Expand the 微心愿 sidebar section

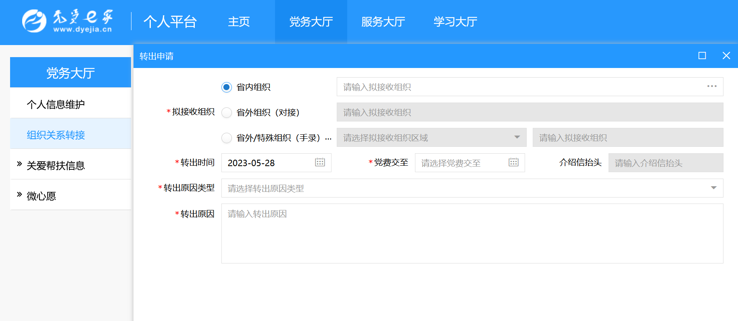tap(41, 196)
